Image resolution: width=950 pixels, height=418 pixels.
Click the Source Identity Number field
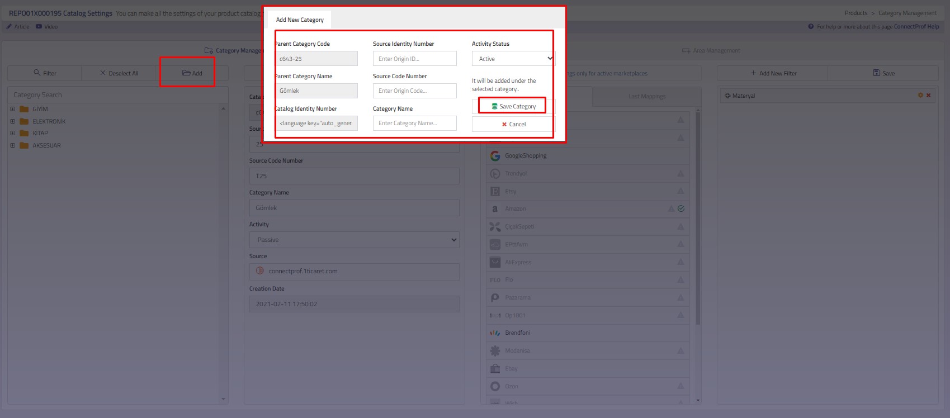[414, 59]
